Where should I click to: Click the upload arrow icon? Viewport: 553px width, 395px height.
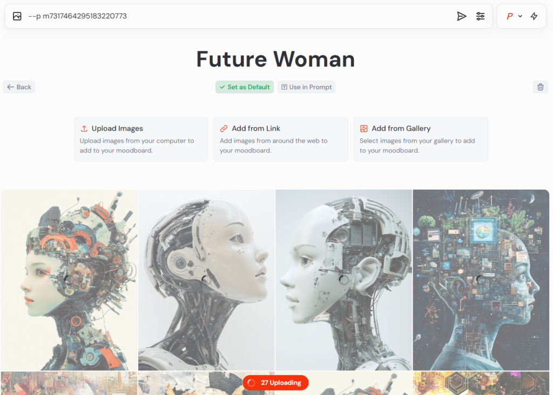click(x=84, y=129)
